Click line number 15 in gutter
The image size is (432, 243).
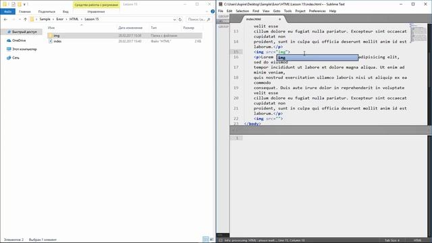(x=236, y=52)
